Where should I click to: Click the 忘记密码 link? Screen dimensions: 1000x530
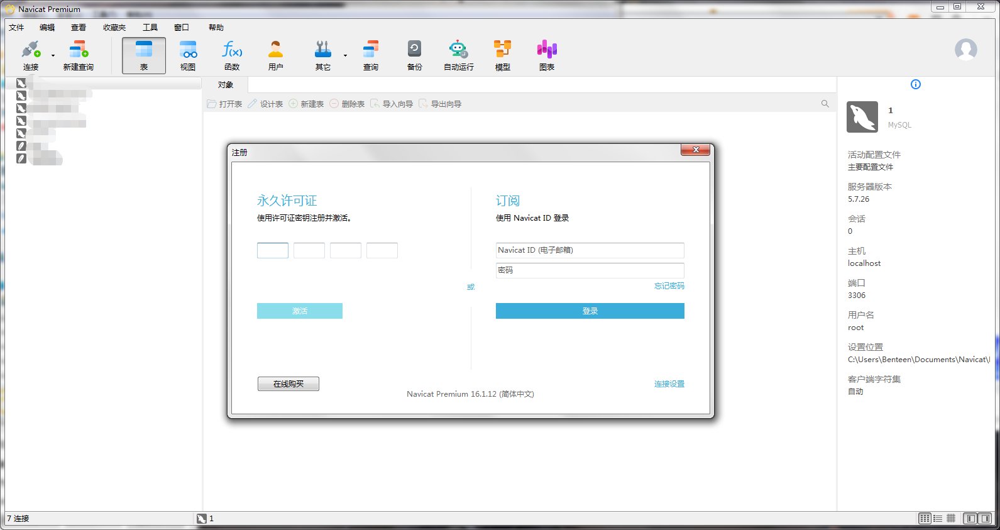click(669, 286)
